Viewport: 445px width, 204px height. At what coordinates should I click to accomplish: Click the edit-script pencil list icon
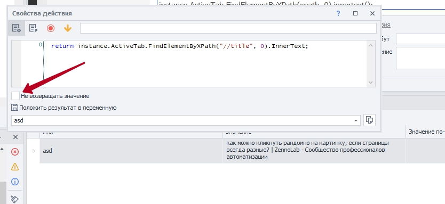(34, 28)
